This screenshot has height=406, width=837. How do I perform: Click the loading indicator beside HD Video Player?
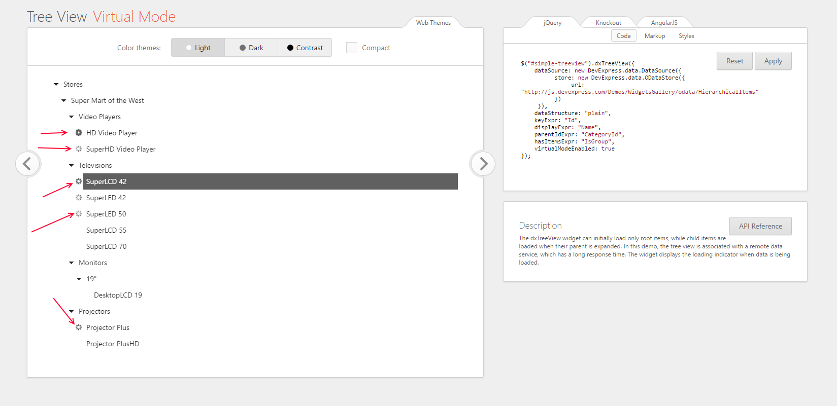(79, 133)
